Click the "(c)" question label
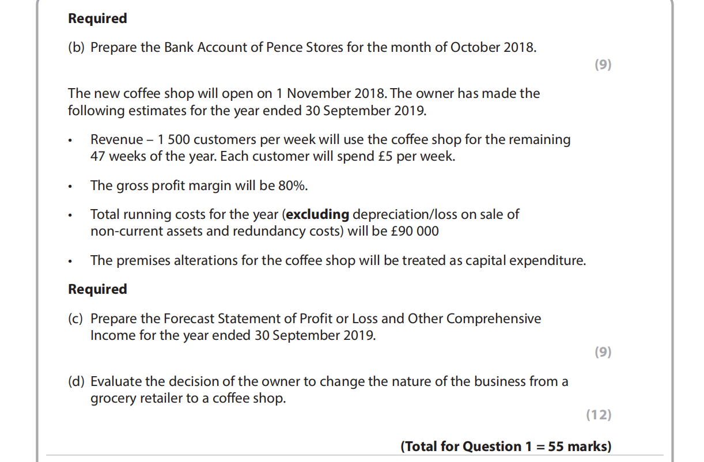 click(x=76, y=319)
